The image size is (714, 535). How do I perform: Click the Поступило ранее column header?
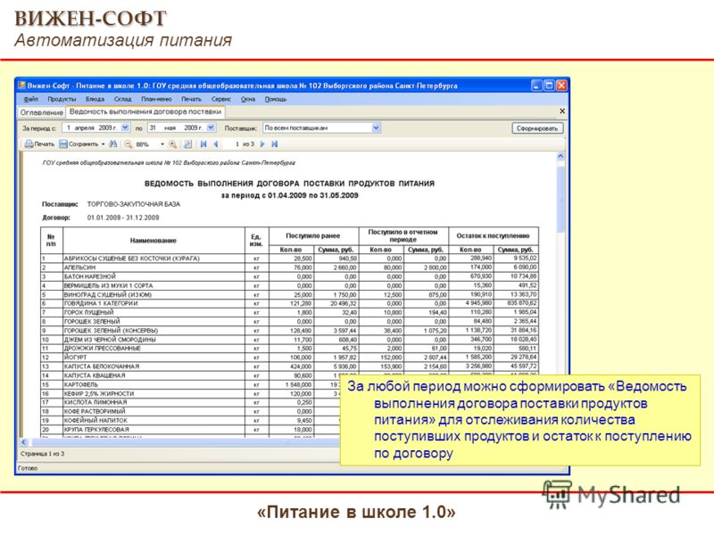coord(313,236)
